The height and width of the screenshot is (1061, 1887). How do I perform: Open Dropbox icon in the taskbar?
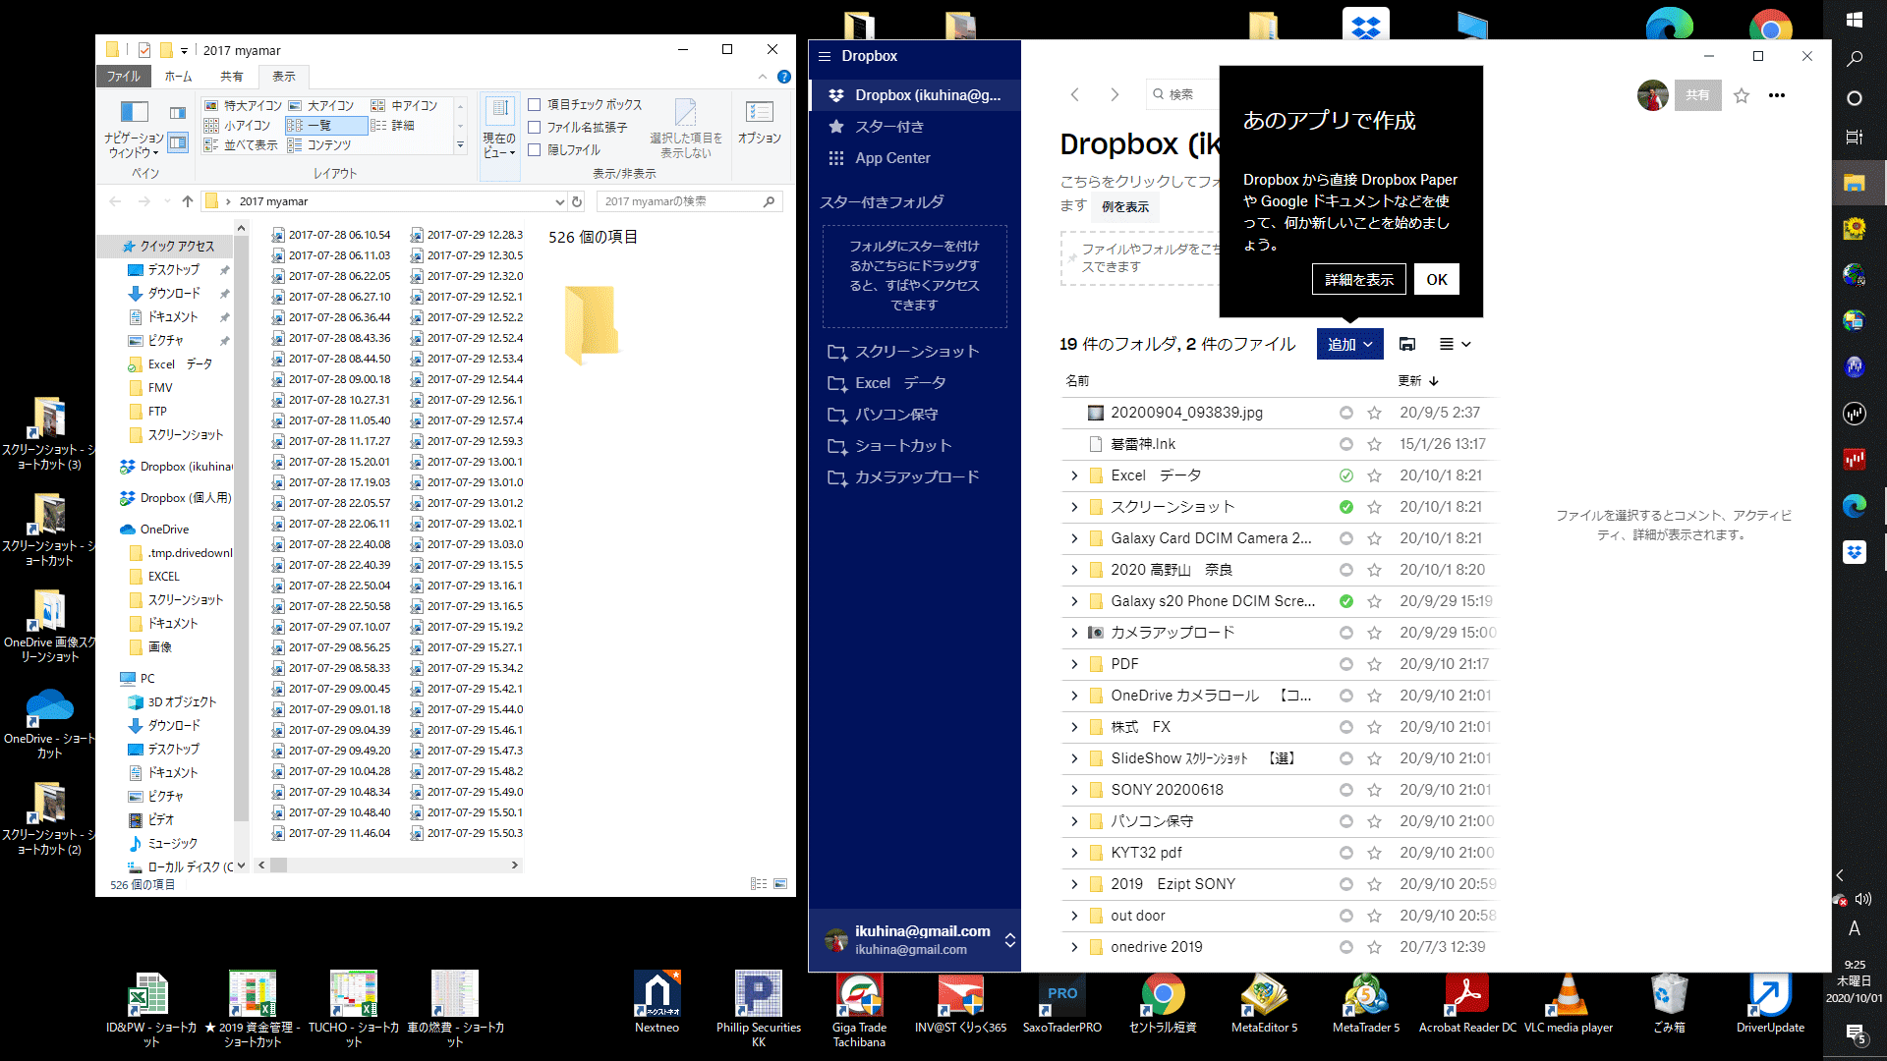(1855, 552)
